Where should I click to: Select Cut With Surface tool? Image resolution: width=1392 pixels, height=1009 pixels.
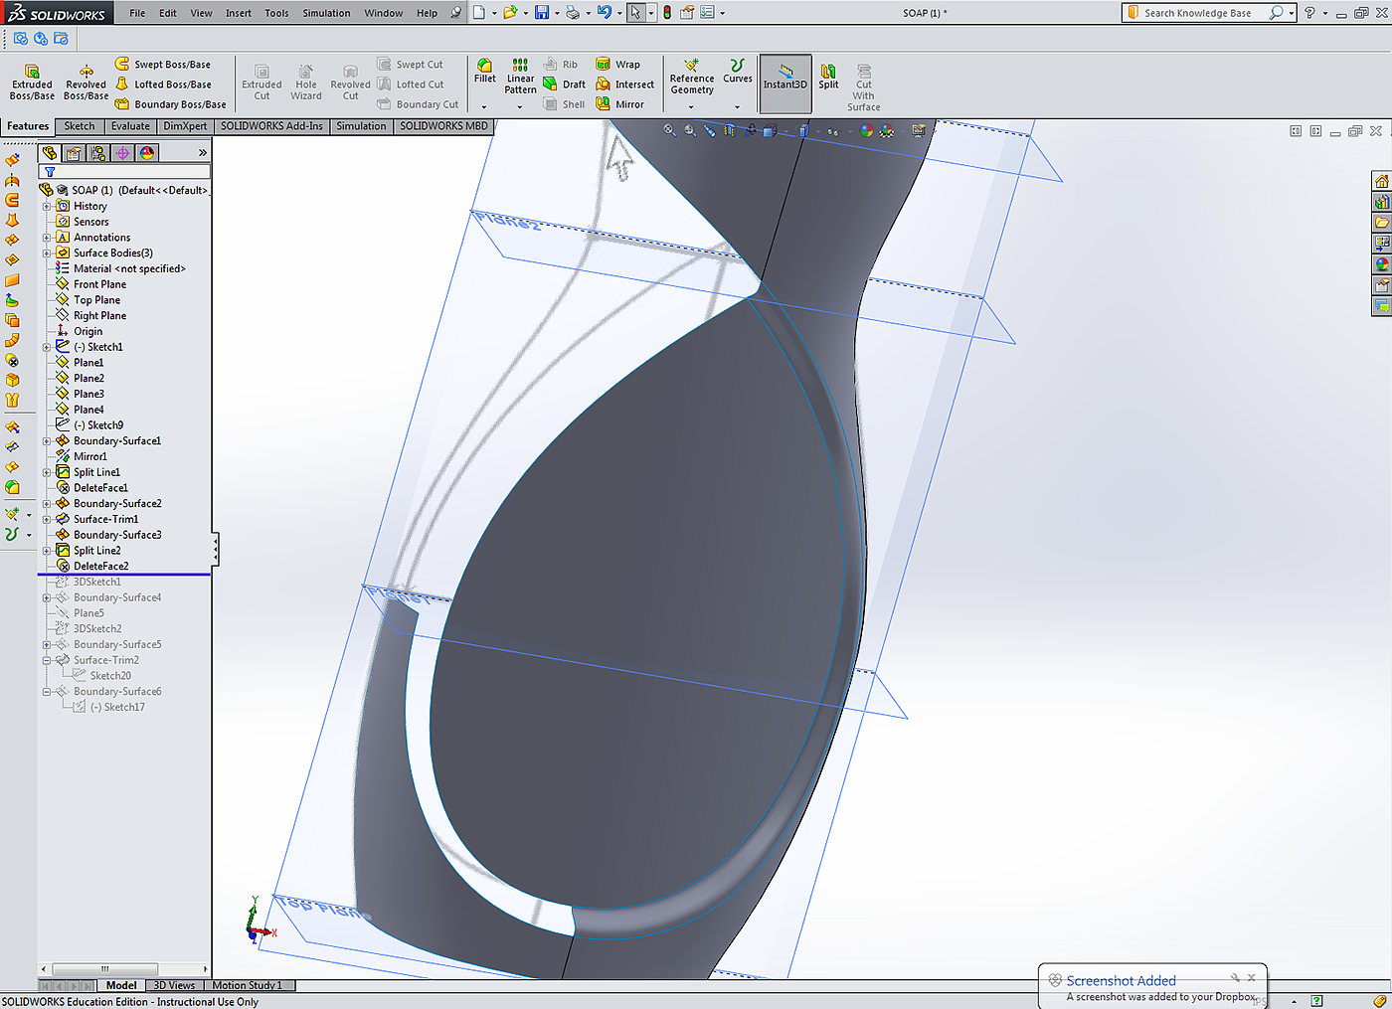coord(863,87)
